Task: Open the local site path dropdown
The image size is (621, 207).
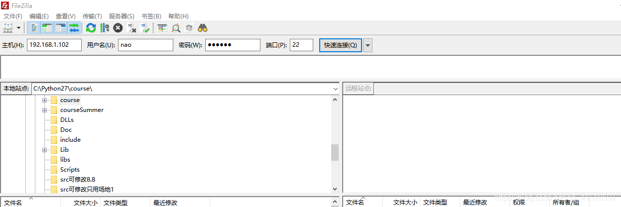Action: [335, 89]
